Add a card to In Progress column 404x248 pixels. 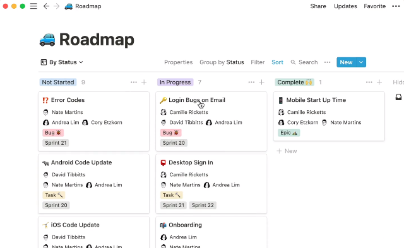261,82
